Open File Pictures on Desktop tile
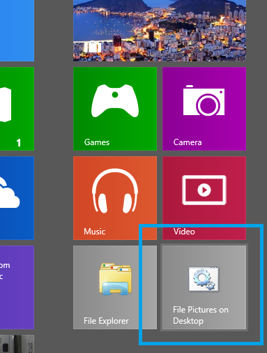The width and height of the screenshot is (267, 353). point(204,287)
